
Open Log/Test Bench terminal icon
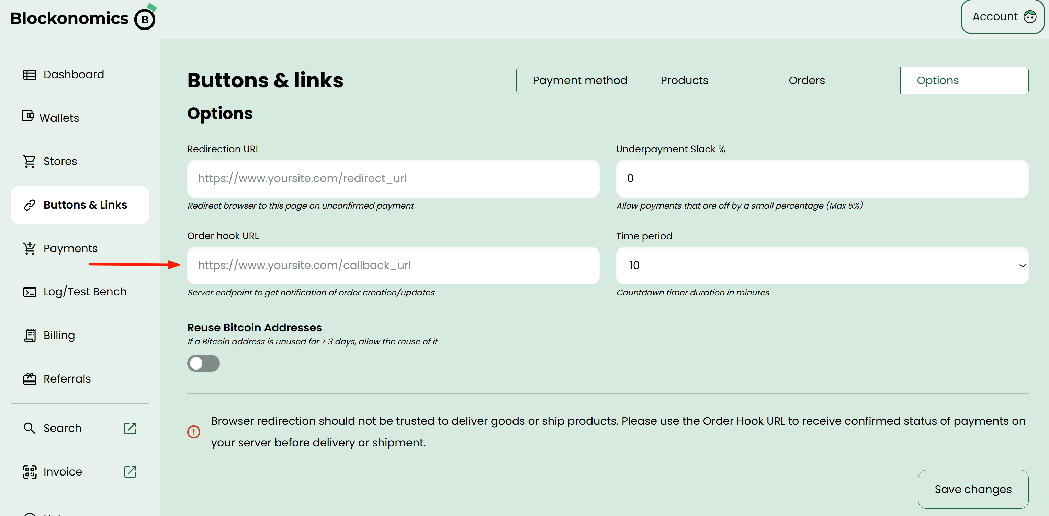pos(29,292)
